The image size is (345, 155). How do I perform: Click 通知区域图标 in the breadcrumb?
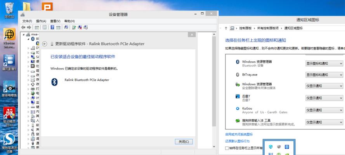(x=293, y=28)
